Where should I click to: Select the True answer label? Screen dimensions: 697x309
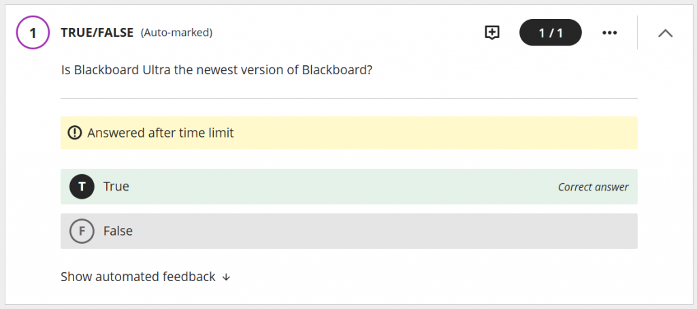point(116,186)
